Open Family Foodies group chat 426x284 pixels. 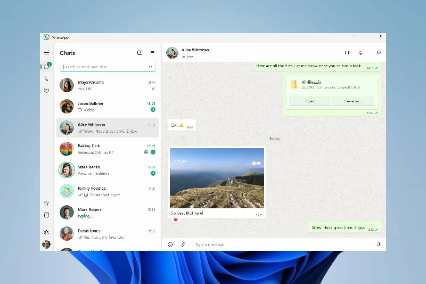(x=108, y=191)
